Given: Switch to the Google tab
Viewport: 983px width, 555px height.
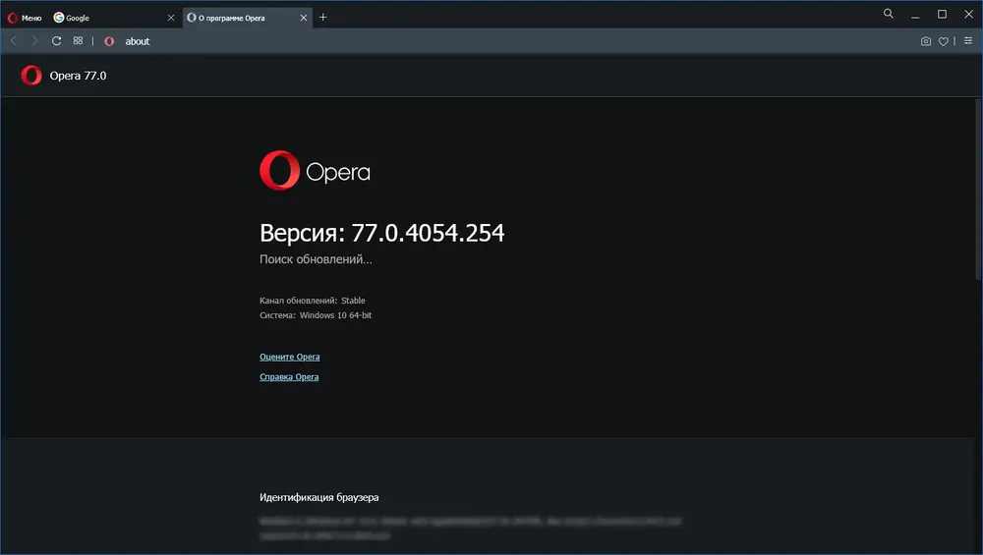Looking at the screenshot, I should [x=113, y=18].
